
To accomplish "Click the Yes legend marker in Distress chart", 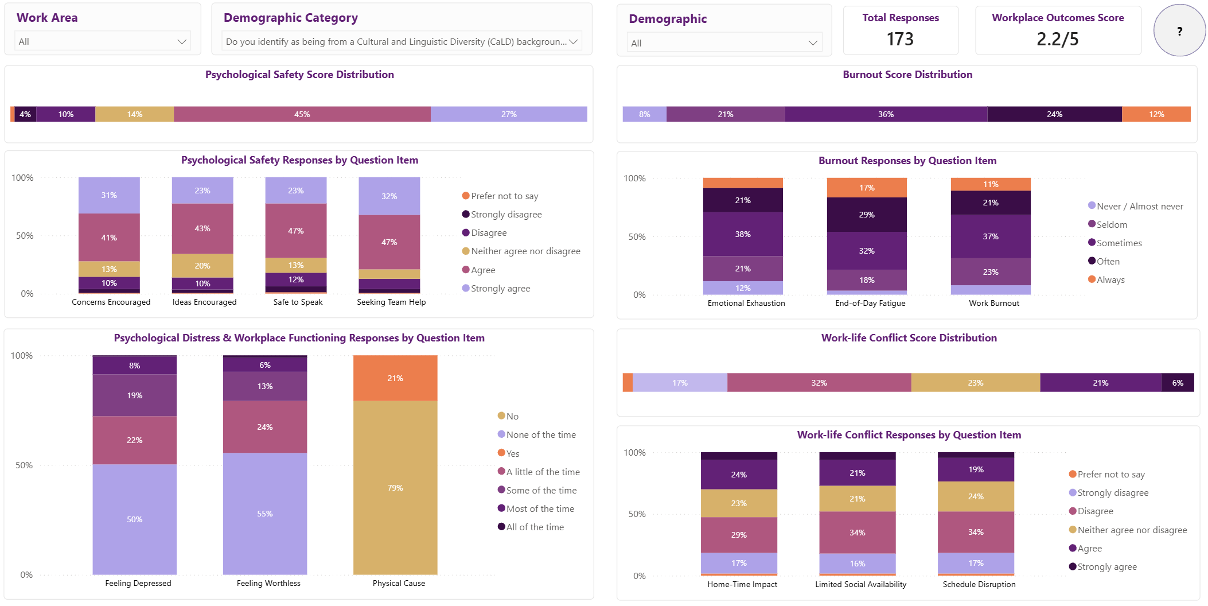I will [x=501, y=453].
